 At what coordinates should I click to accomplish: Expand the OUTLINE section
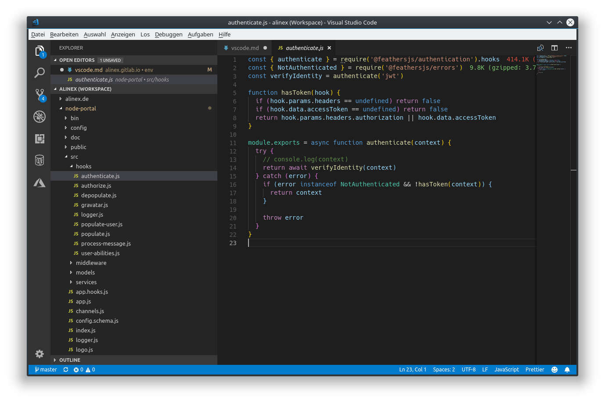click(70, 360)
